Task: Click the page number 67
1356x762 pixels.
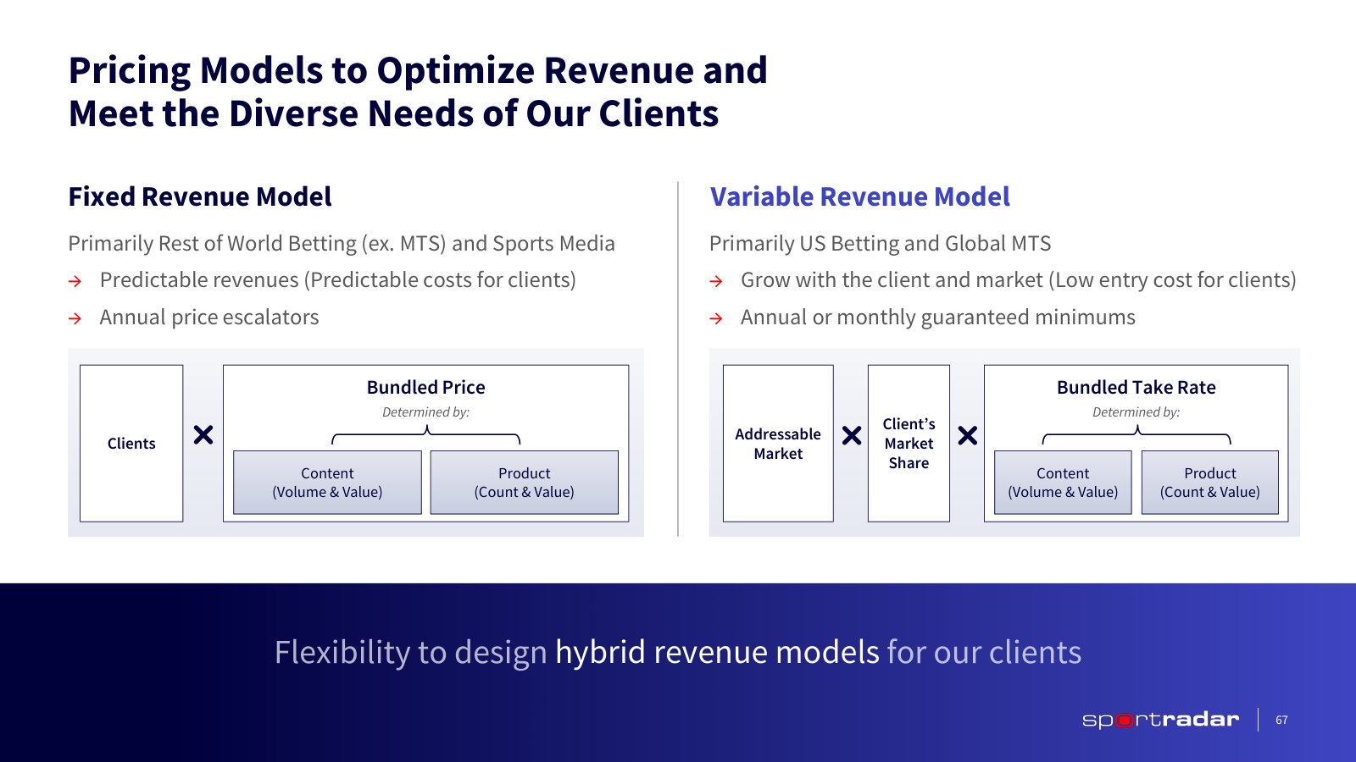Action: click(1281, 720)
